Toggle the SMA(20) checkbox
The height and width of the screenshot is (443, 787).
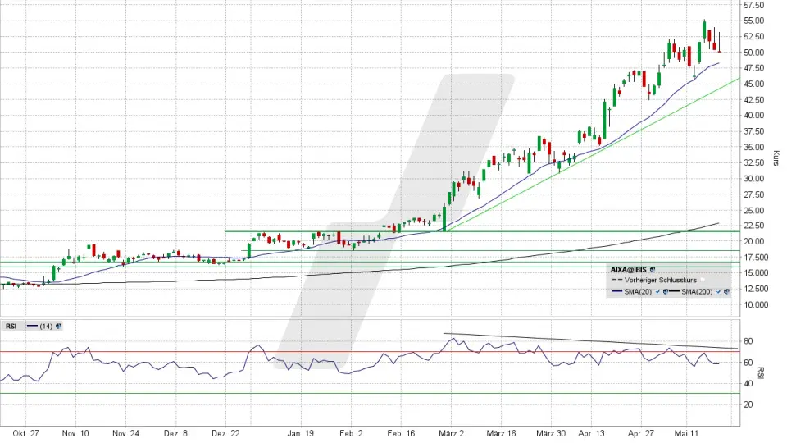coord(657,291)
